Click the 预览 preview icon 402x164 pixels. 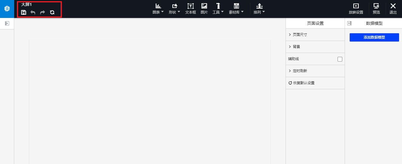coord(376,9)
